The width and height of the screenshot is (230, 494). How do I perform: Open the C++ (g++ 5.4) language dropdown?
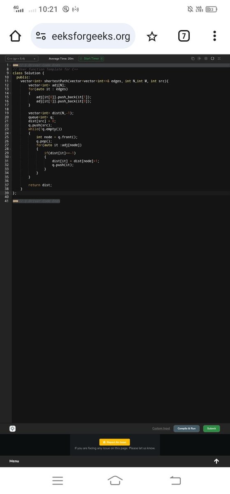(21, 58)
